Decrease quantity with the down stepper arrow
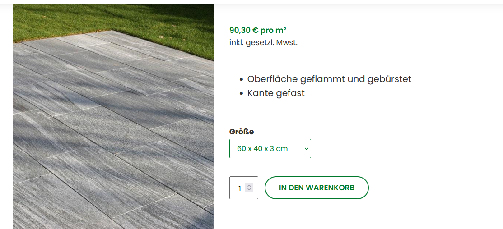This screenshot has height=229, width=503. (x=249, y=190)
